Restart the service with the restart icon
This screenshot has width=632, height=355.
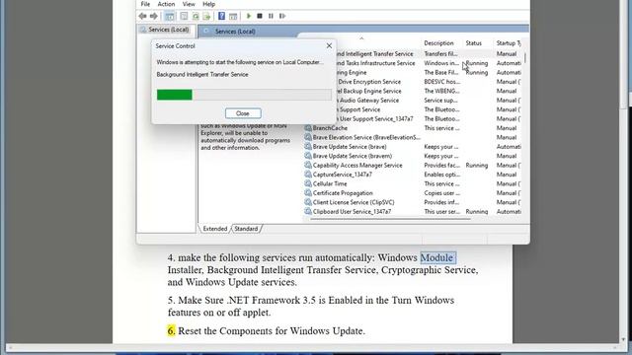(282, 16)
